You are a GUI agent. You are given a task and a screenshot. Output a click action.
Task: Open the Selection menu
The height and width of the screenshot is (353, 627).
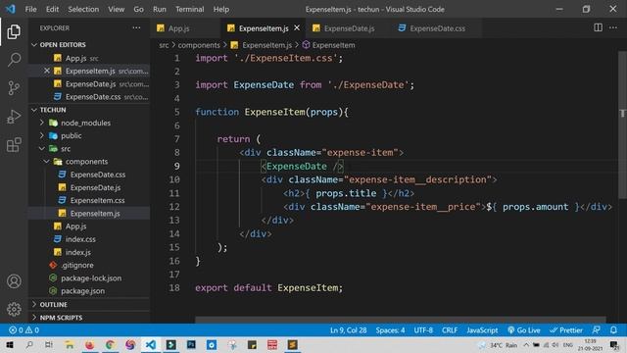pyautogui.click(x=83, y=9)
